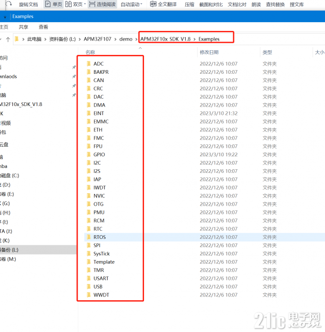Open (M:) drive in navigation pane

[8, 259]
